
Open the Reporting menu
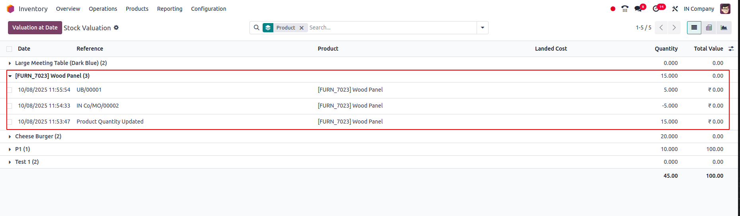click(169, 9)
